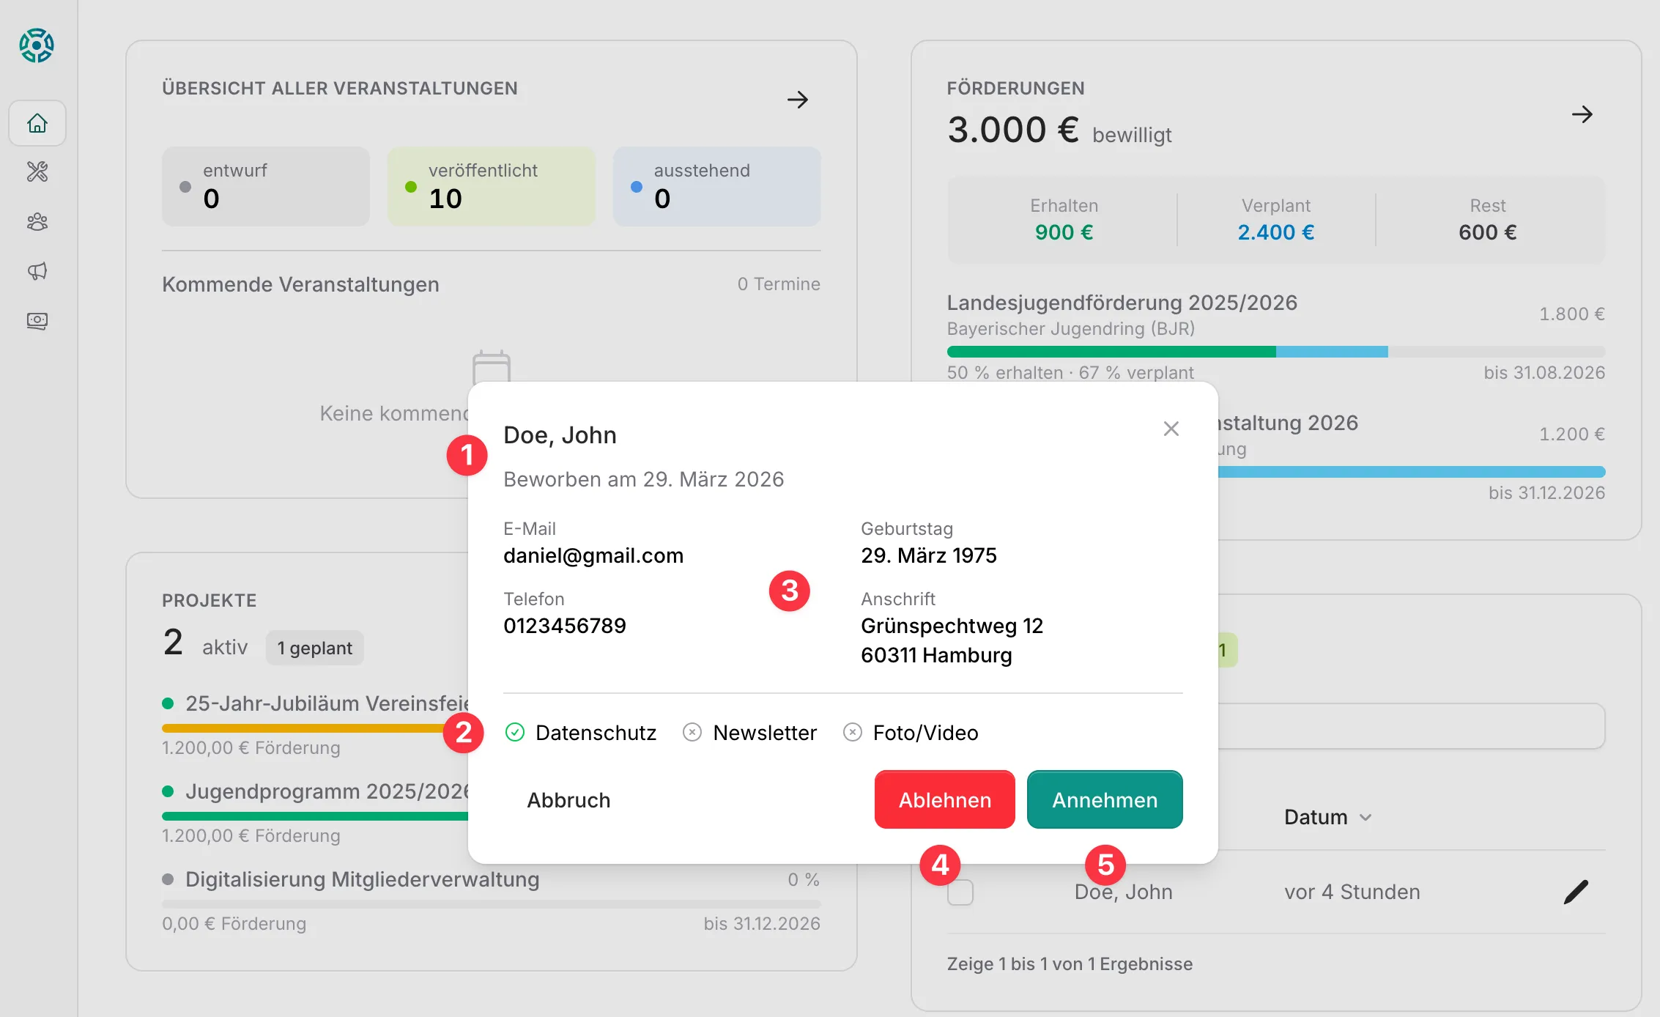Open the members group sidebar icon
The height and width of the screenshot is (1017, 1660).
click(37, 221)
